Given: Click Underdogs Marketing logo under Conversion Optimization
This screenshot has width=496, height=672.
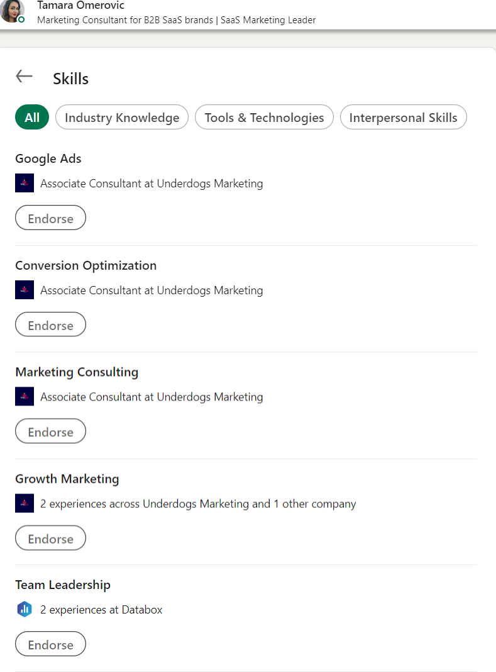Looking at the screenshot, I should [25, 290].
